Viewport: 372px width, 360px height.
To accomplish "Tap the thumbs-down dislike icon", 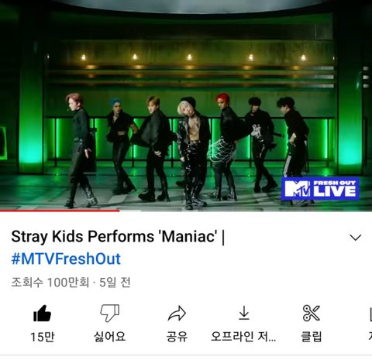I will pyautogui.click(x=110, y=314).
